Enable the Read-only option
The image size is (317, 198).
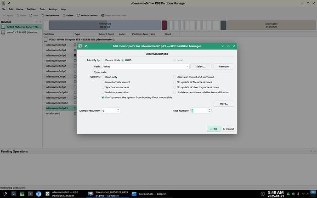coord(103,77)
